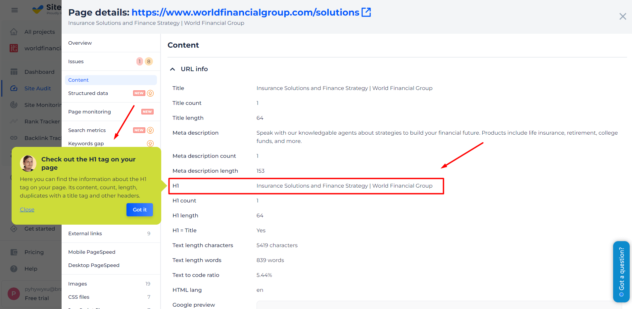The width and height of the screenshot is (632, 309).
Task: Open the Structured data tab
Action: click(88, 93)
